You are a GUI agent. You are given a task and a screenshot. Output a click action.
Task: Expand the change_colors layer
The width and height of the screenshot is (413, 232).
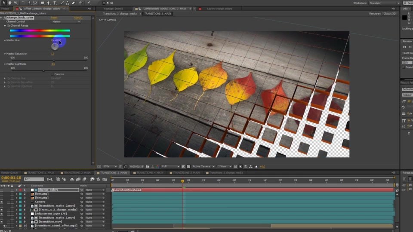click(x=16, y=189)
